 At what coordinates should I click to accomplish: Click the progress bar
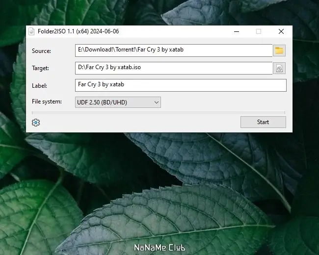click(159, 113)
